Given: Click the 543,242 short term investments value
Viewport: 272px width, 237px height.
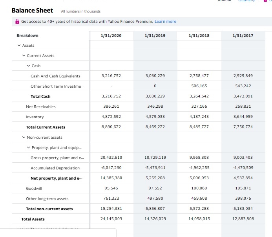Looking at the screenshot, I should click(243, 86).
